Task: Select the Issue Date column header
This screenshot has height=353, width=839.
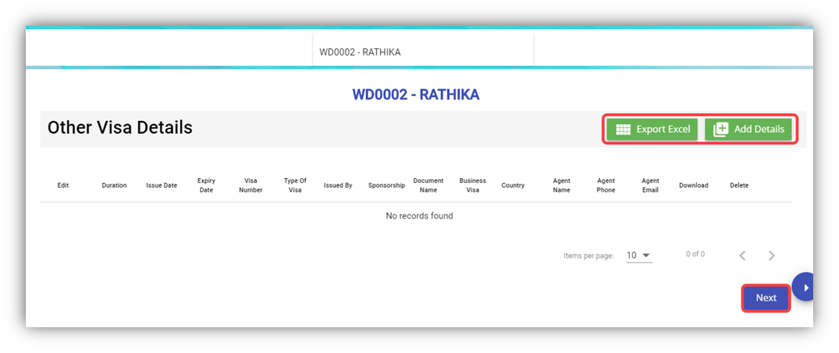Action: pyautogui.click(x=162, y=185)
